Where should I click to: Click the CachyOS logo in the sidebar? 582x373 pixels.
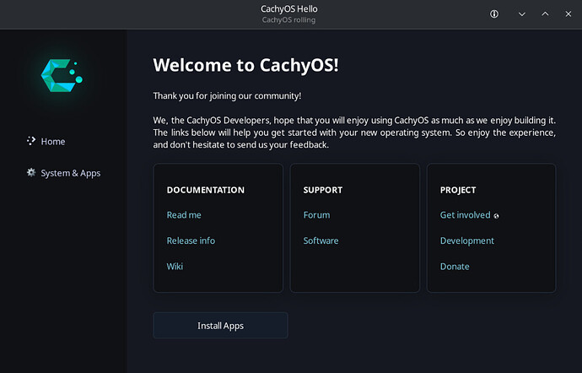click(x=62, y=76)
